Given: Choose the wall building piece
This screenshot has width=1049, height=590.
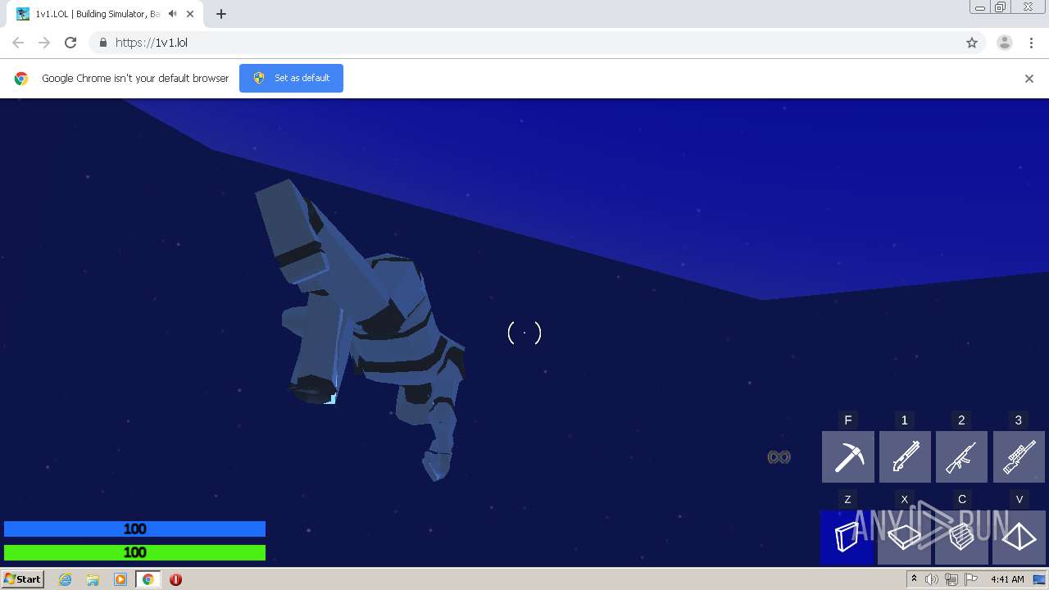Looking at the screenshot, I should pyautogui.click(x=847, y=538).
